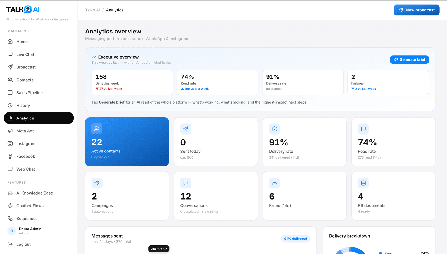447x254 pixels.
Task: Open the Demo Admin profile avatar
Action: pyautogui.click(x=11, y=231)
